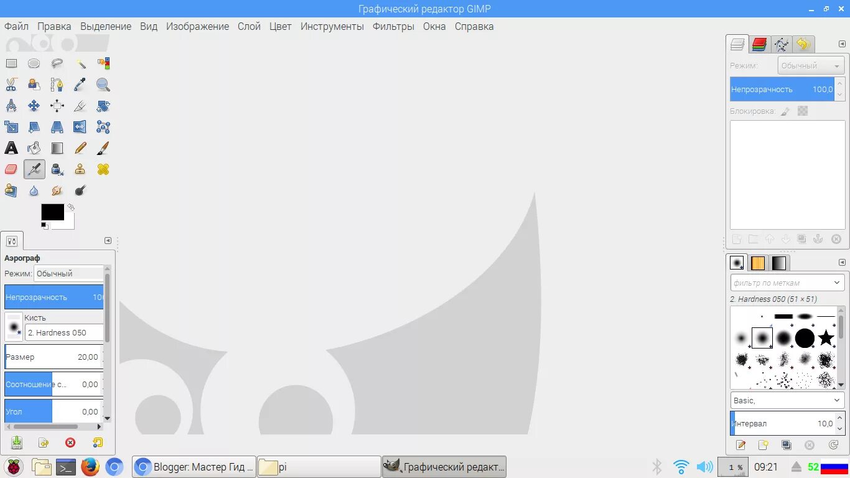Select the Blend gradient tool
The width and height of the screenshot is (850, 478).
(57, 148)
